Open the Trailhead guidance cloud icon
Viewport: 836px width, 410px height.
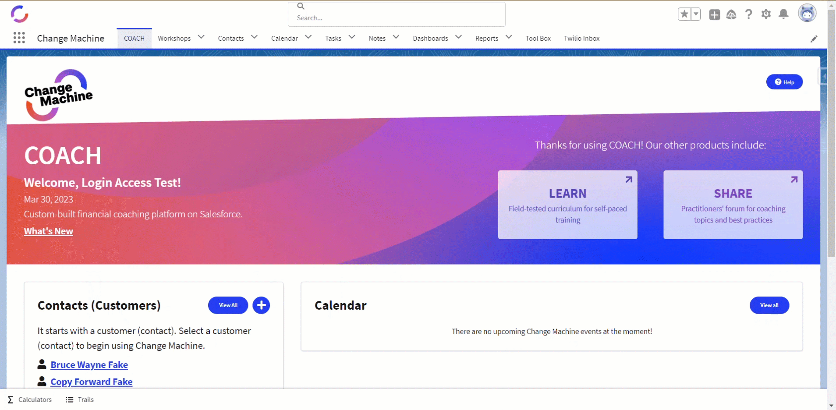pyautogui.click(x=731, y=14)
